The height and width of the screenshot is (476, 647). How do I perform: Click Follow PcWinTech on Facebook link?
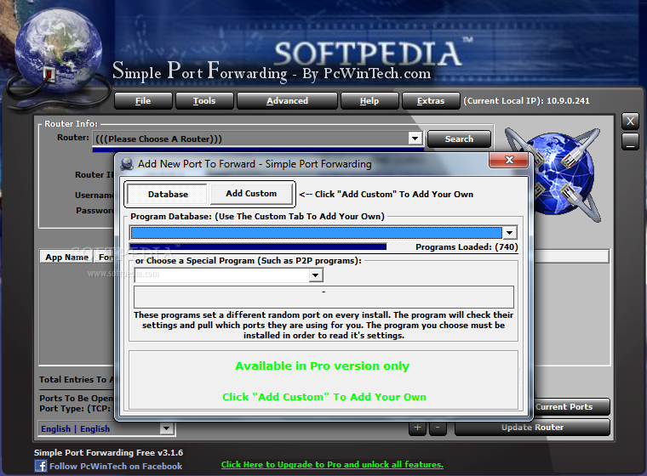[x=116, y=466]
